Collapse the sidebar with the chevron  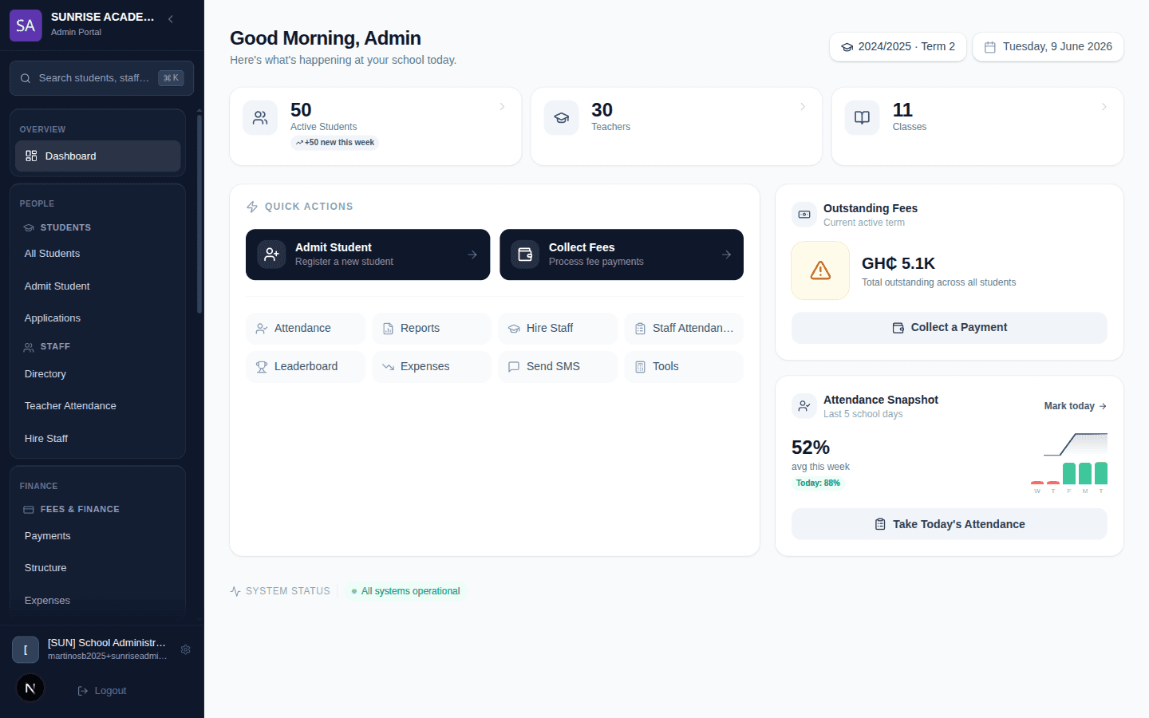coord(171,19)
